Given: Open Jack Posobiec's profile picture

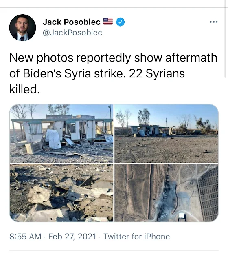Looking at the screenshot, I should (x=23, y=28).
